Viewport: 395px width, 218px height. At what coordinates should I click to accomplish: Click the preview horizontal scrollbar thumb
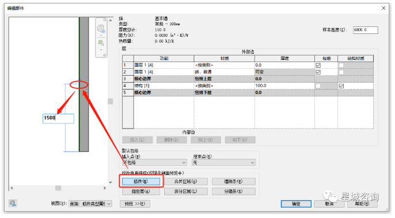58,188
